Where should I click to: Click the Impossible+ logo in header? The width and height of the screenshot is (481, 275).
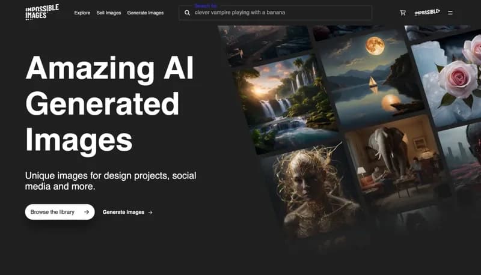tap(427, 13)
